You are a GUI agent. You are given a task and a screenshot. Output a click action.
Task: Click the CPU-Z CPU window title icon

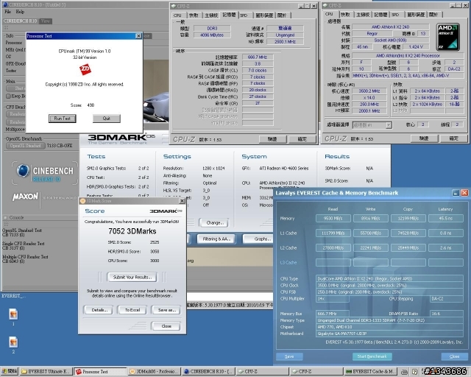click(x=325, y=5)
